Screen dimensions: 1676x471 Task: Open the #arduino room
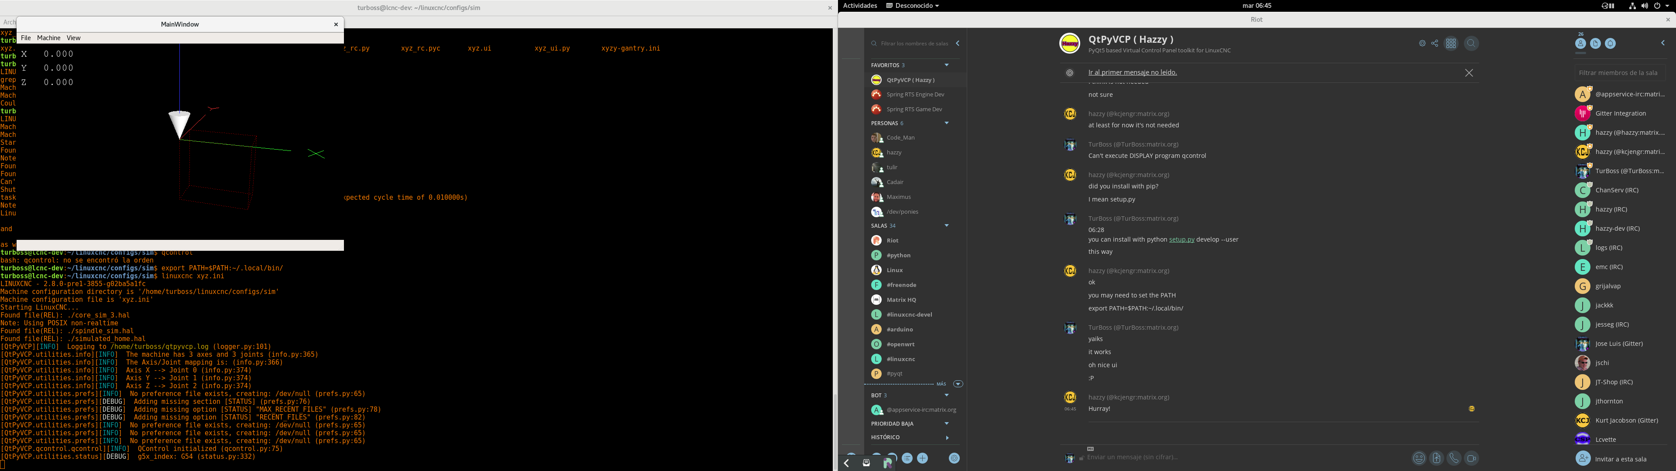click(915, 330)
